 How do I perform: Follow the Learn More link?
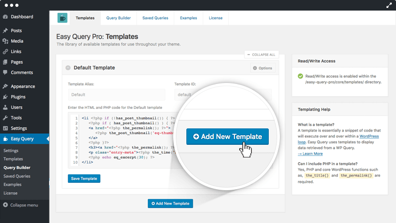coord(310,154)
